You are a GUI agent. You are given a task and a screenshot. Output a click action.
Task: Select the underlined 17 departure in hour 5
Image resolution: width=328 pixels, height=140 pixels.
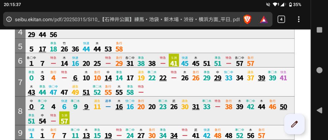(x=42, y=49)
